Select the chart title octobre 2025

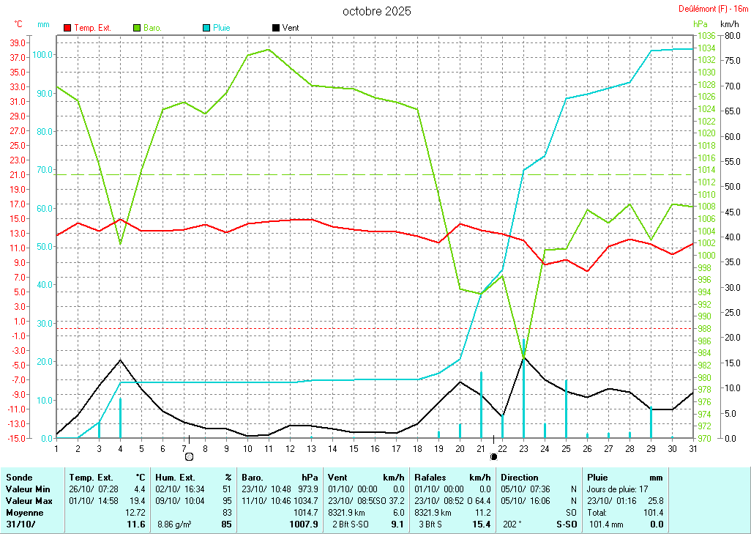[376, 11]
